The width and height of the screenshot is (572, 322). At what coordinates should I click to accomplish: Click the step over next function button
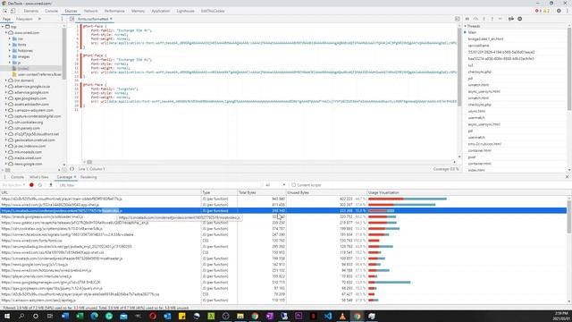pos(475,19)
